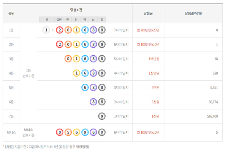Click the blue ball 6 in 4등 row
This screenshot has height=150, width=228.
(85, 73)
